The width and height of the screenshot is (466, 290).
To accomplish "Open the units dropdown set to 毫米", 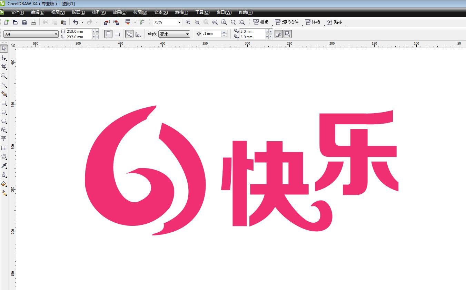I will pyautogui.click(x=187, y=34).
